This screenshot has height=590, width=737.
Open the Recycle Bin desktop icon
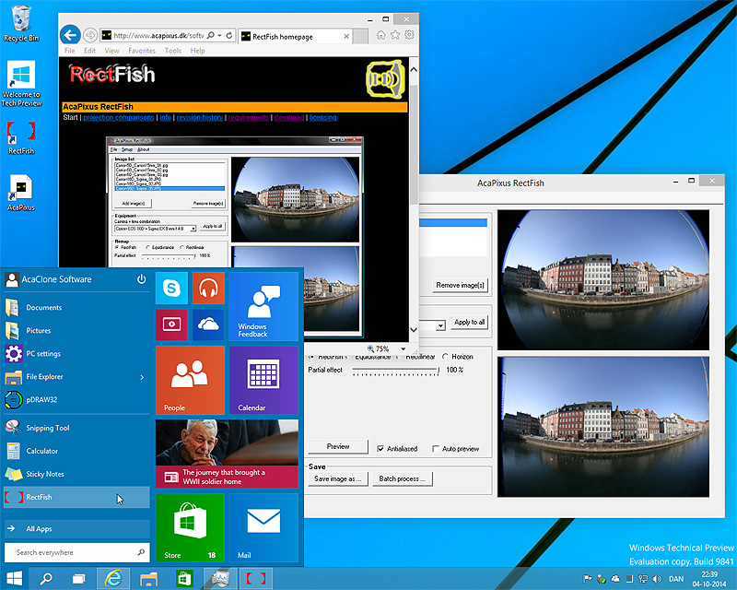pyautogui.click(x=21, y=24)
